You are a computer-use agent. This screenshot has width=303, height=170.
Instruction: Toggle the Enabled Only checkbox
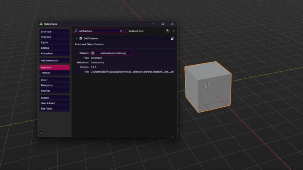pos(127,31)
